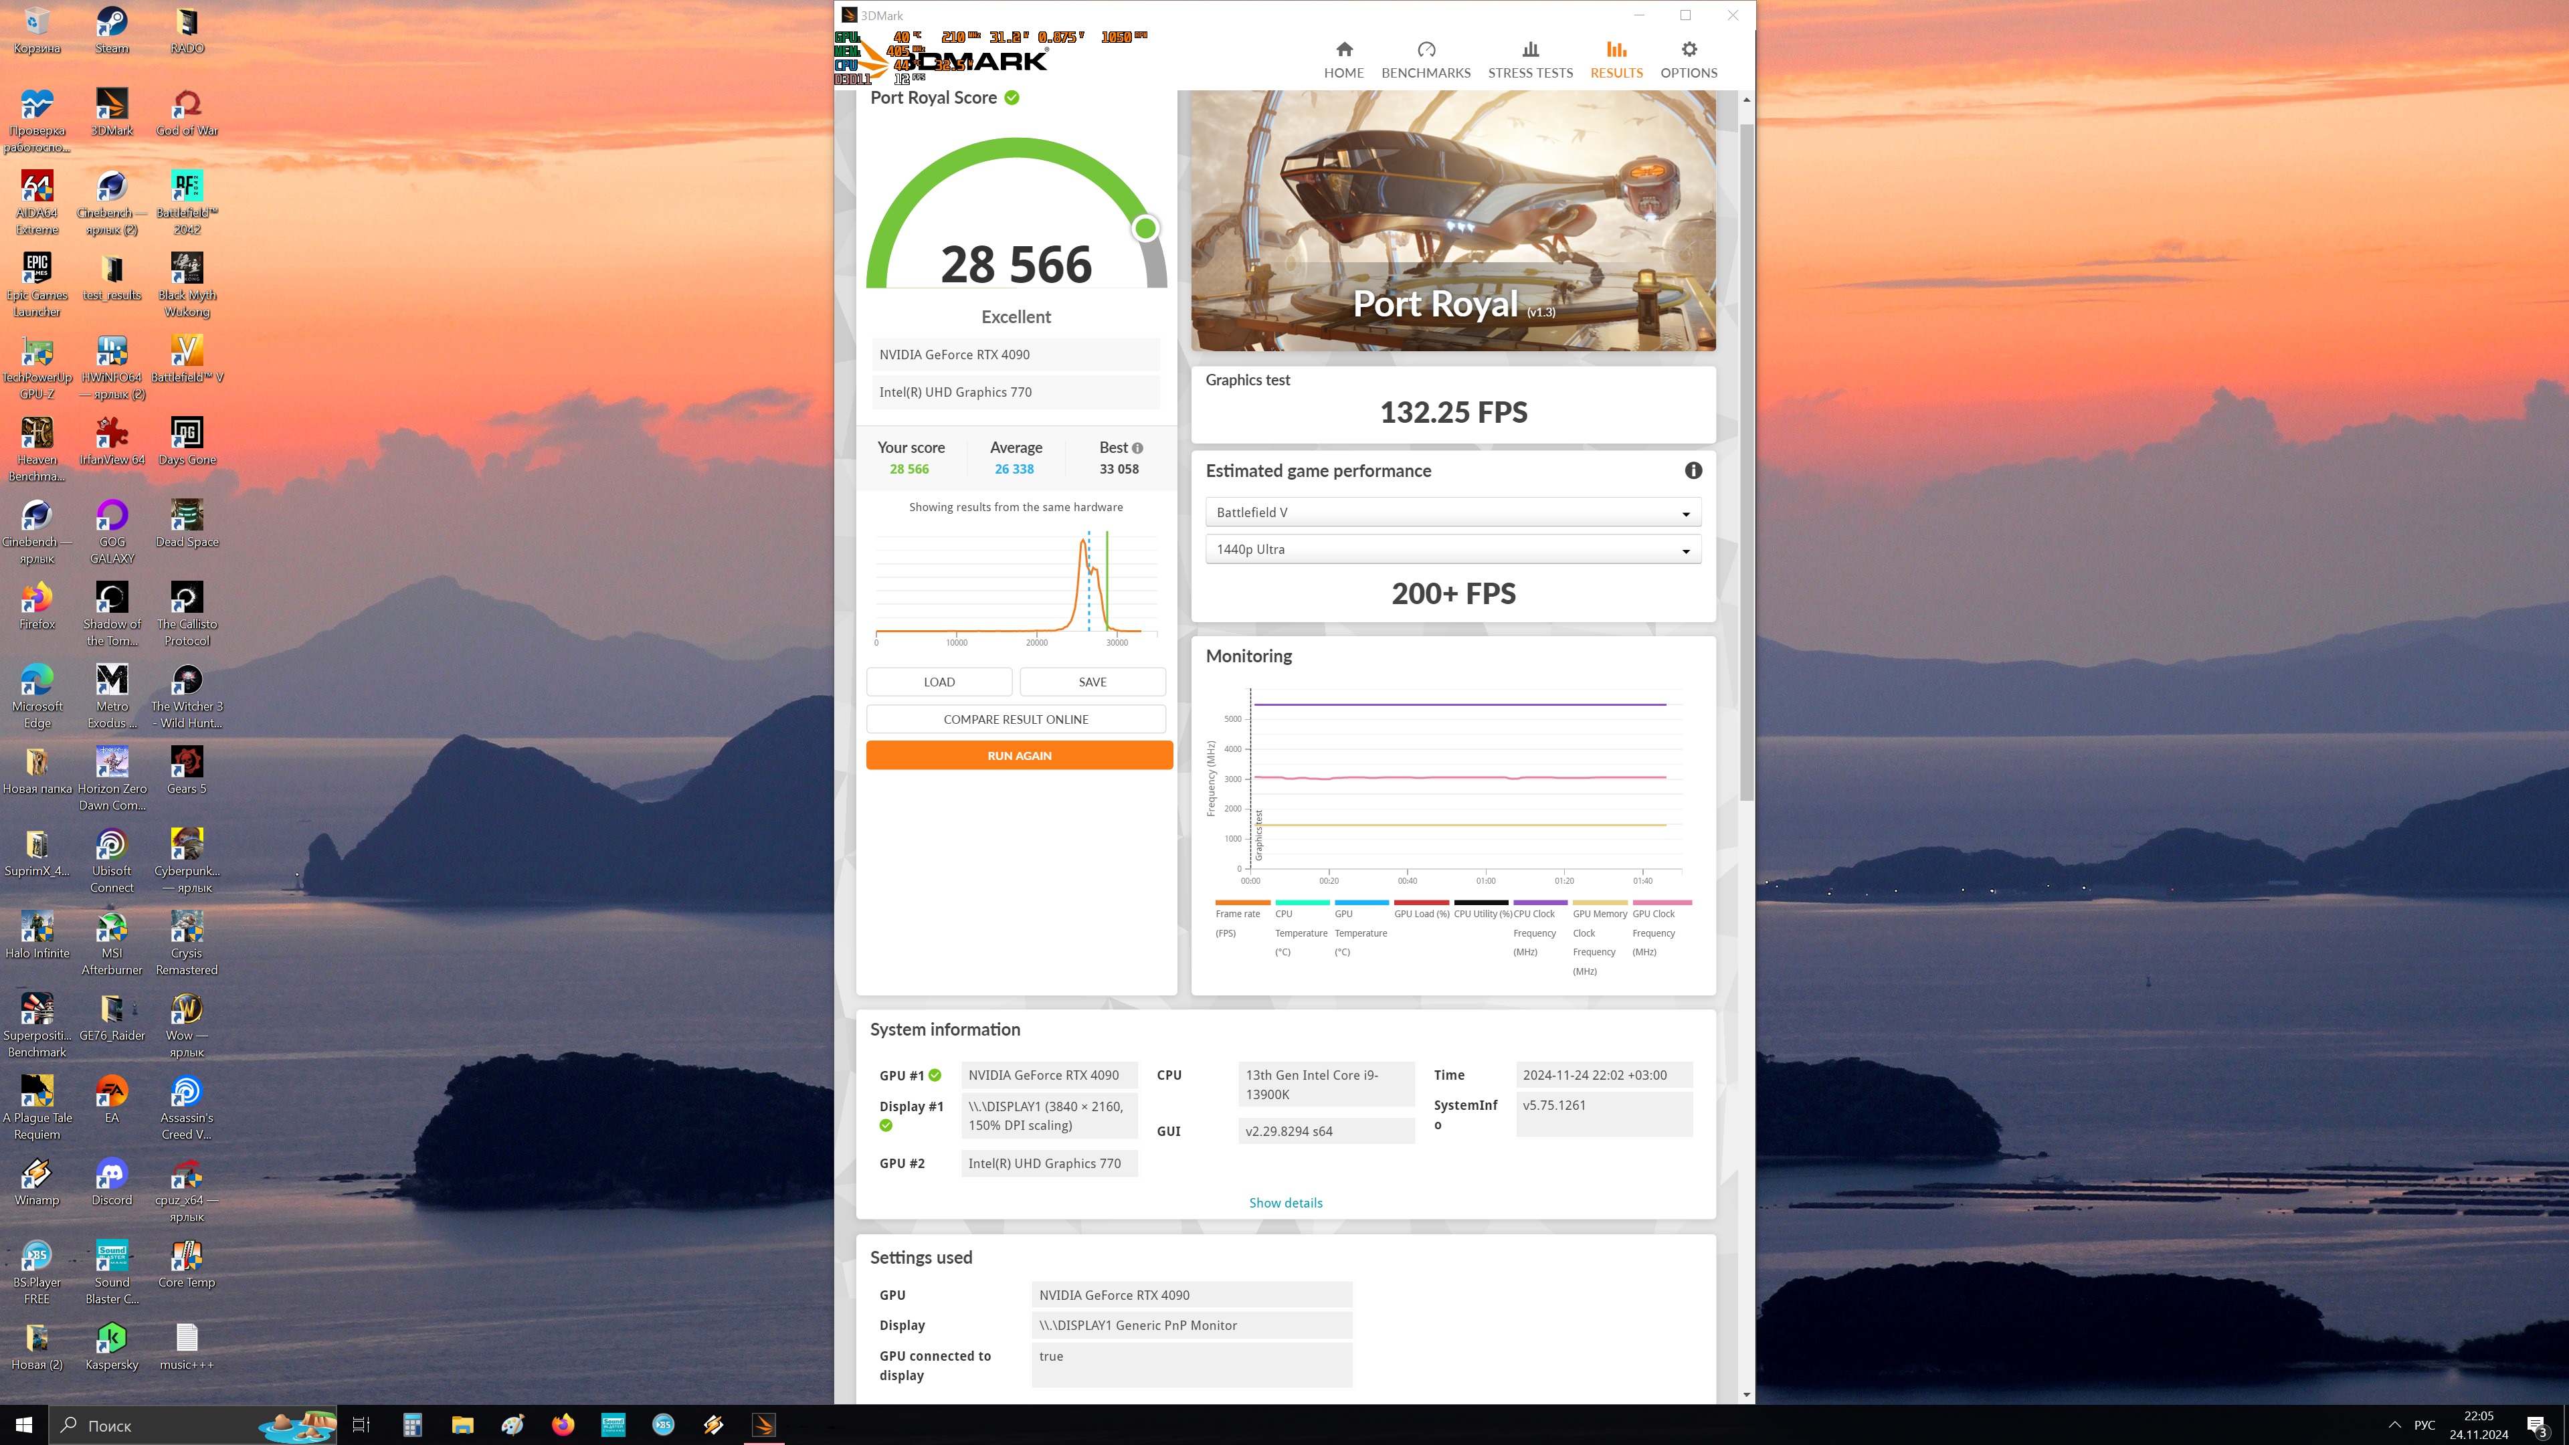Toggle Frame rate legend in Monitoring
Viewport: 2569px width, 1445px height.
tap(1238, 913)
